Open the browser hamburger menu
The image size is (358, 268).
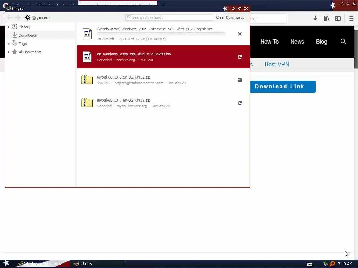click(351, 18)
